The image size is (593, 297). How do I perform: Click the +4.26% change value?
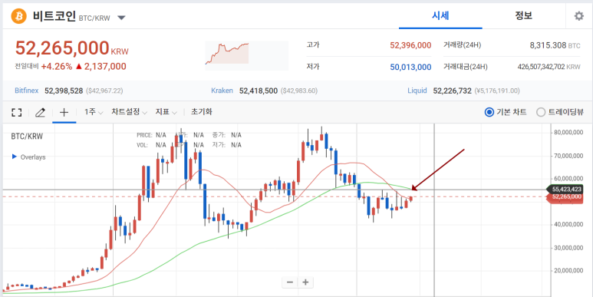tap(56, 67)
